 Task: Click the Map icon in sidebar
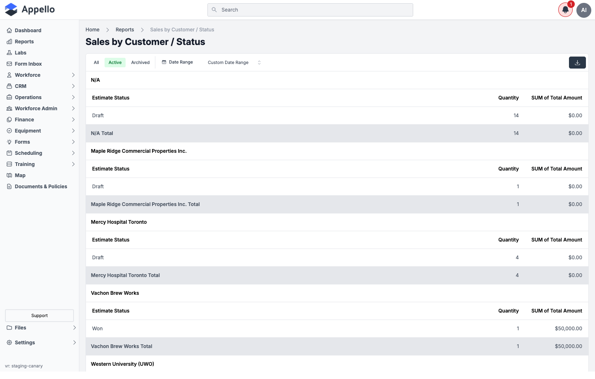[9, 175]
